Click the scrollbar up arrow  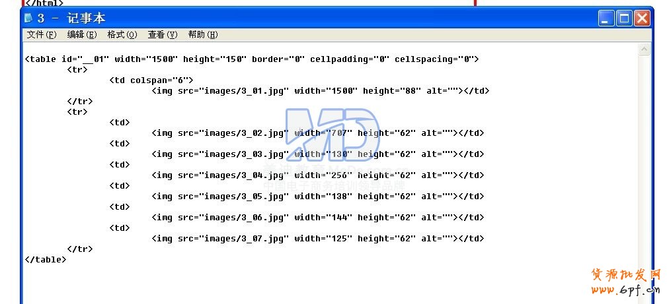point(644,49)
